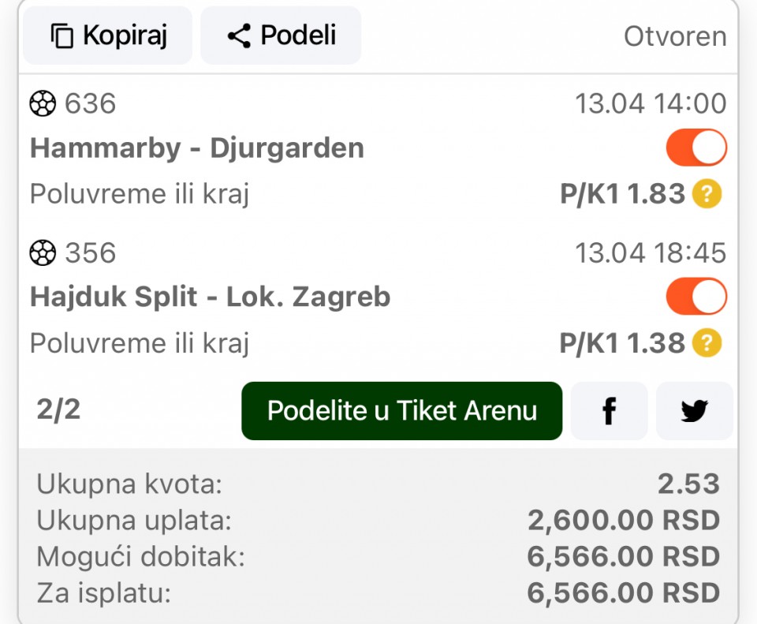The height and width of the screenshot is (624, 757).
Task: Click the P/K1 1.83 odds value
Action: (622, 194)
